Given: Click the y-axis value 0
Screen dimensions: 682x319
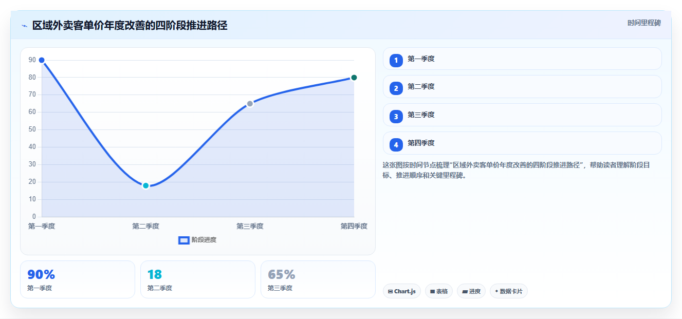Looking at the screenshot, I should click(34, 216).
